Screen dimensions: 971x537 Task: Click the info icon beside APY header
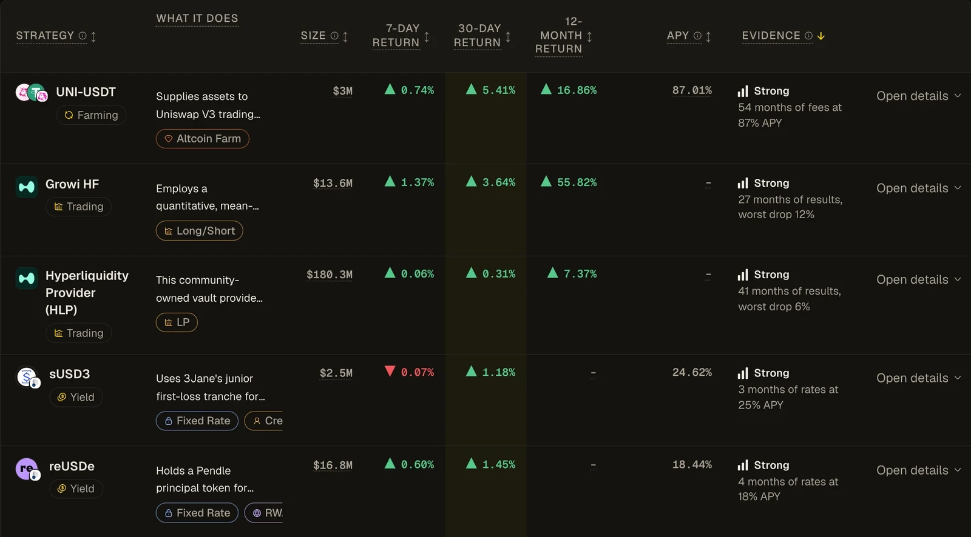pos(697,36)
